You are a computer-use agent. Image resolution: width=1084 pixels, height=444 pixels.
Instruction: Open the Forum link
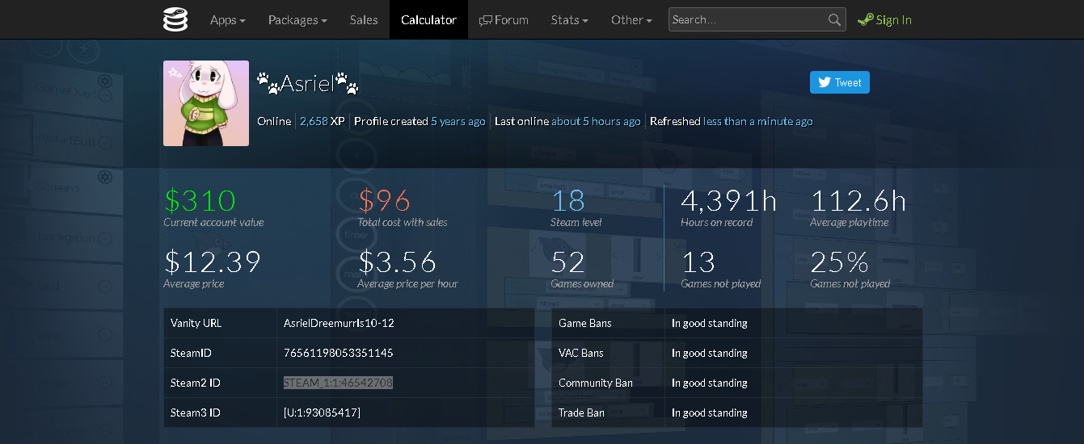[504, 19]
